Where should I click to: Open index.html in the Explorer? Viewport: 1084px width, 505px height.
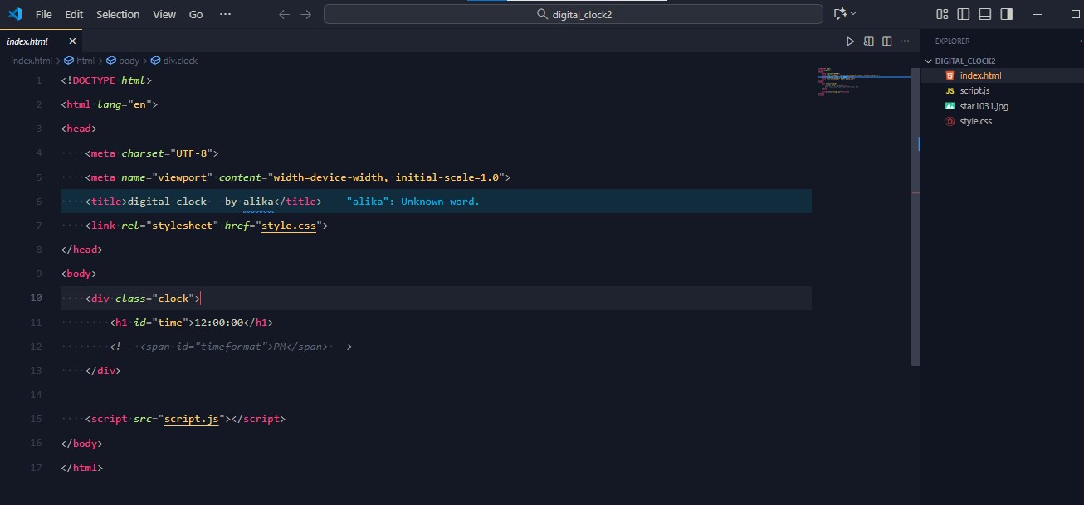pyautogui.click(x=980, y=75)
